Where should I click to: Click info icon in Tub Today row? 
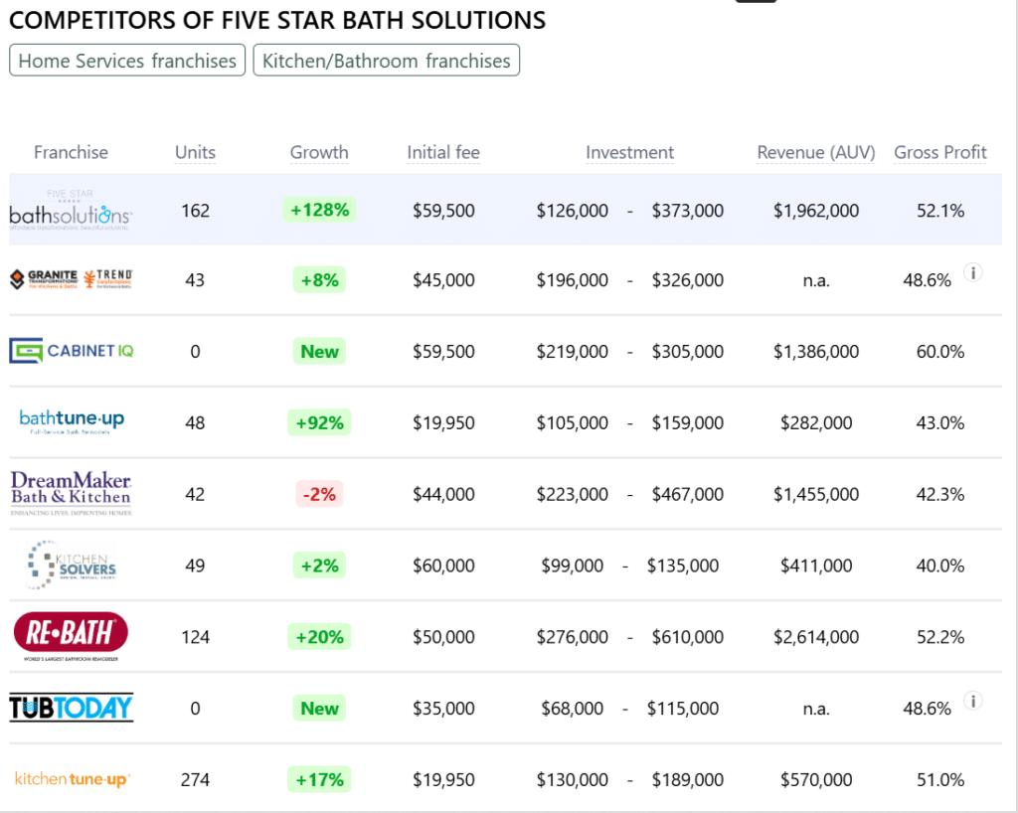[972, 701]
